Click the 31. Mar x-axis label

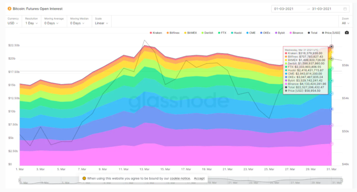(332, 169)
